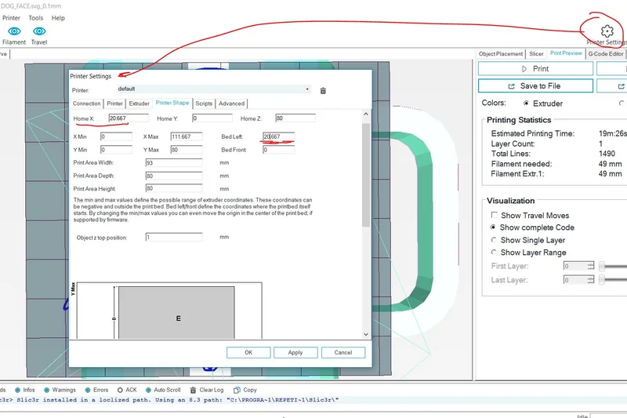The width and height of the screenshot is (627, 418).
Task: Click the Print Area Height field
Action: tap(174, 188)
